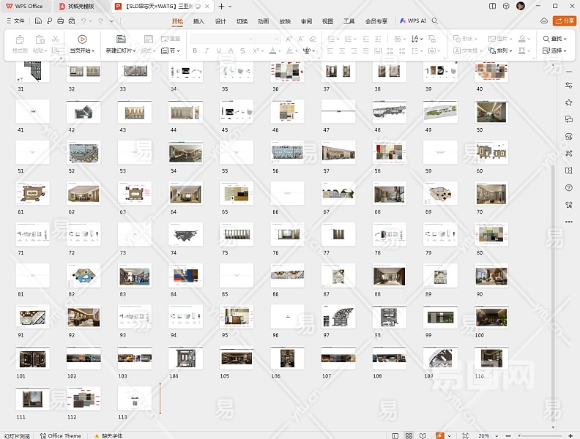Viewport: 580px width, 439px height.
Task: Click the orange 分享 share button
Action: tap(565, 21)
